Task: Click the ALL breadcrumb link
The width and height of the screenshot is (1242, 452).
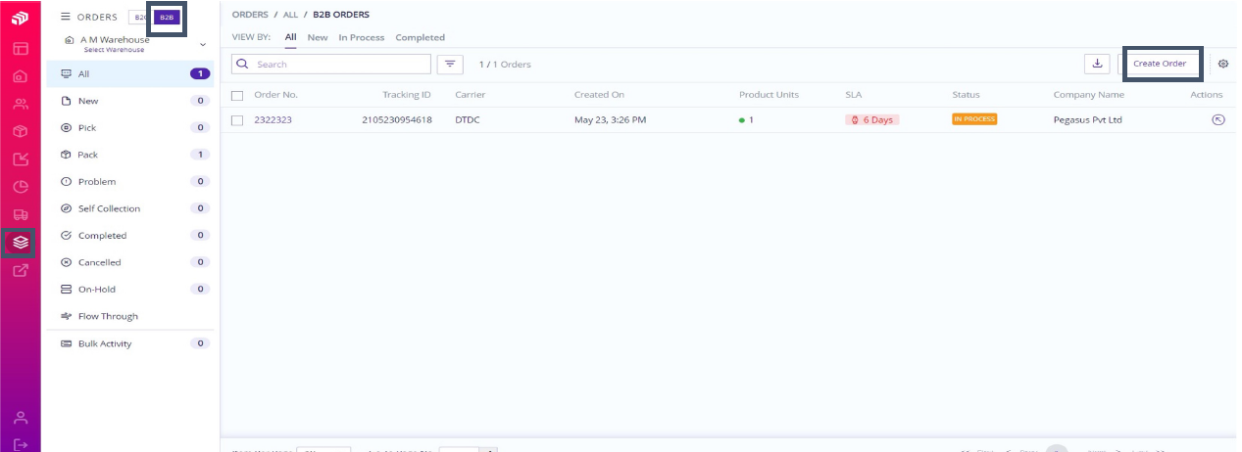Action: (290, 15)
